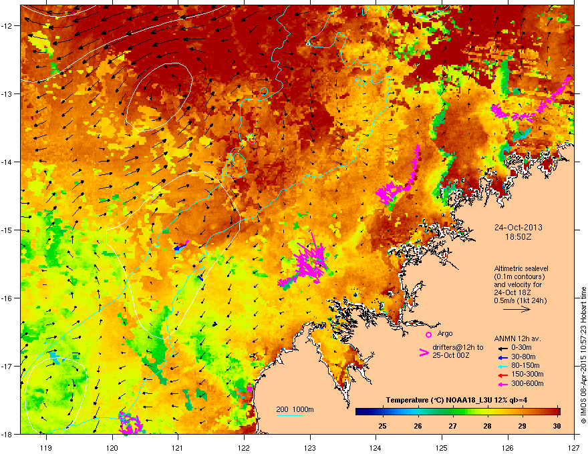
Task: Click the dark red 30 end of the colorbar
Action: 555,412
